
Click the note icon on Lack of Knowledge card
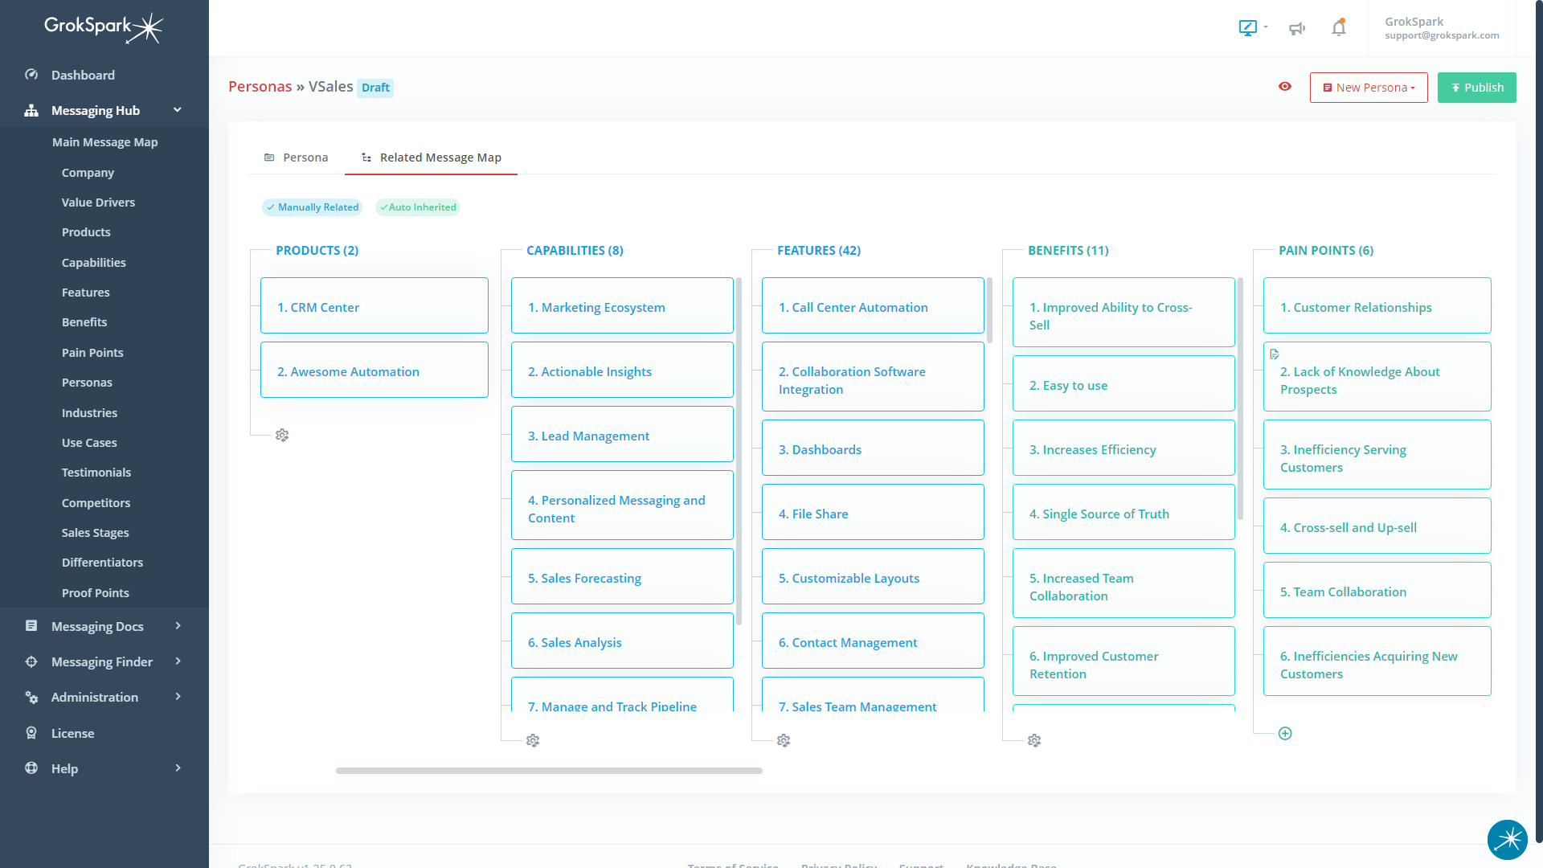point(1275,354)
